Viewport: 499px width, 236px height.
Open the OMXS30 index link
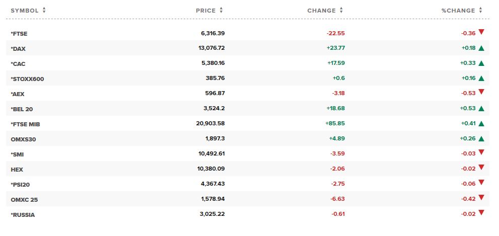tap(23, 139)
